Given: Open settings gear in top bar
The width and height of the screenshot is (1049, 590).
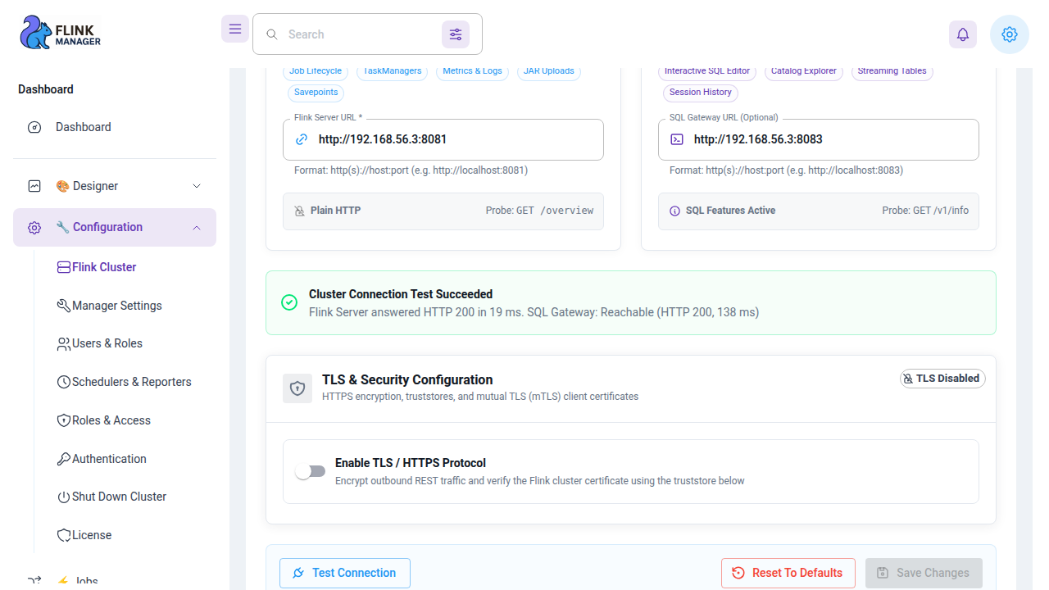Looking at the screenshot, I should click(x=1010, y=34).
